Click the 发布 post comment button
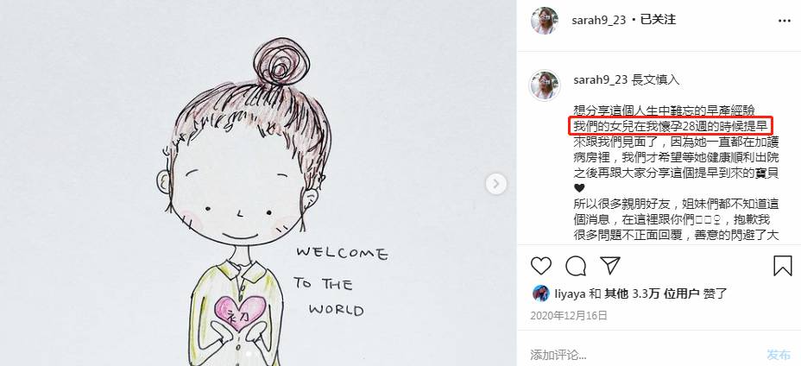This screenshot has height=366, width=801. (x=779, y=355)
